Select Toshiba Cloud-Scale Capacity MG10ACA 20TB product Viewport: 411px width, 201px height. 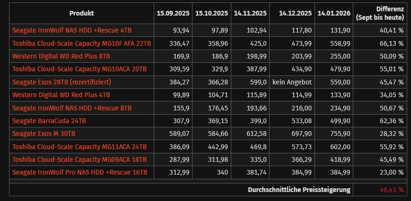79,69
